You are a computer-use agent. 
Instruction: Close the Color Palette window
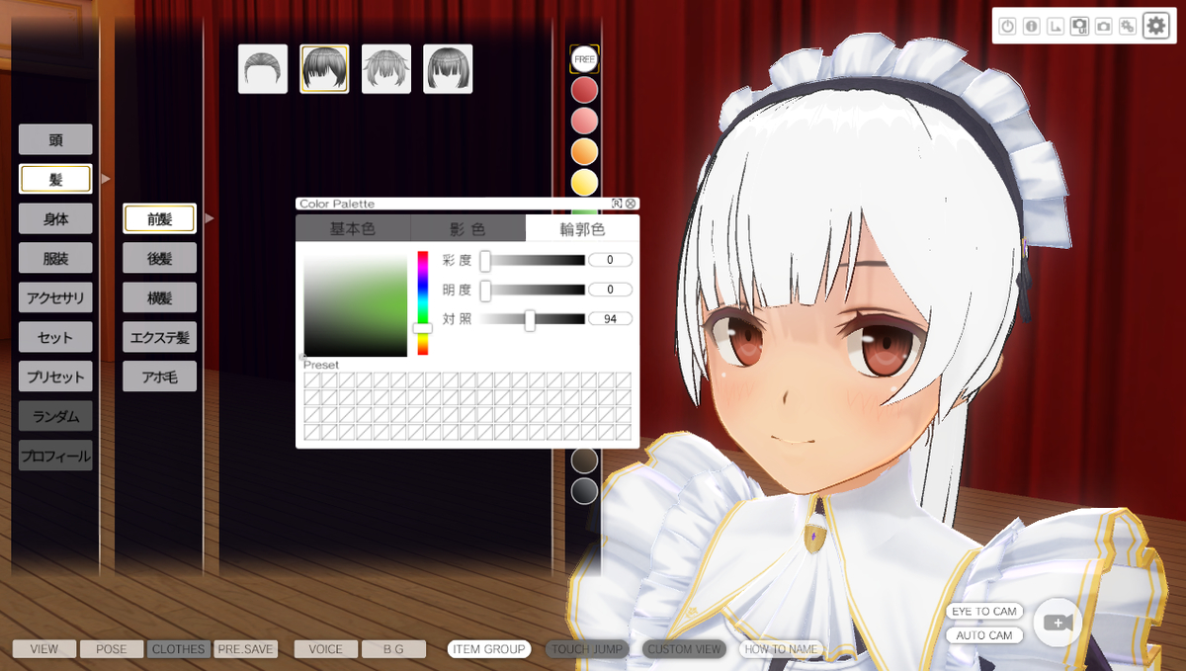pos(631,204)
